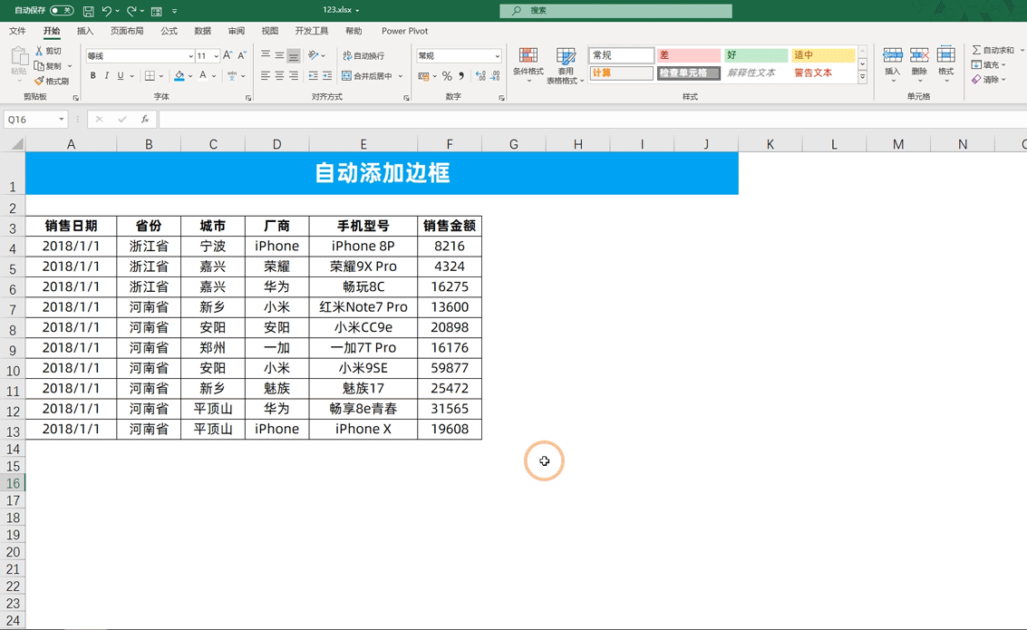
Task: Apply the 差 (Bad) cell style
Action: (688, 55)
